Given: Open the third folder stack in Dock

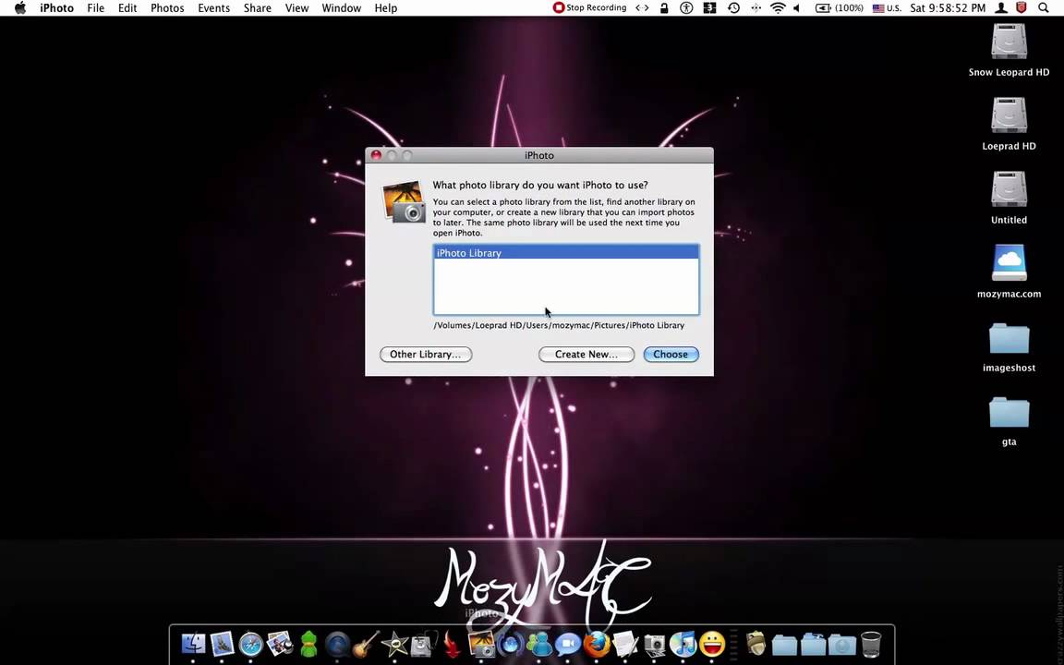Looking at the screenshot, I should (x=841, y=645).
